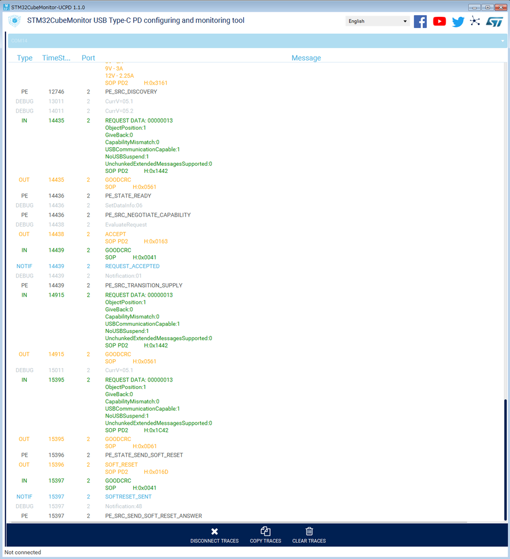Select the PE_SRC_DISCOVERY trace message
The height and width of the screenshot is (559, 510).
click(131, 92)
